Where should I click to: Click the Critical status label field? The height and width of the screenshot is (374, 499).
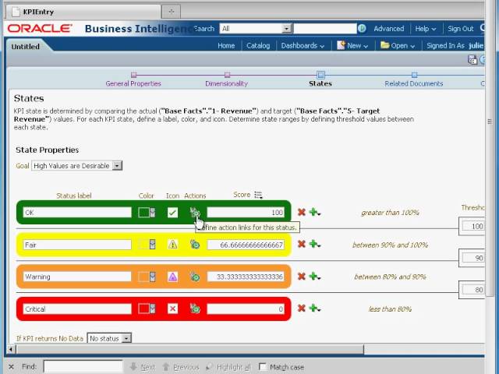[77, 309]
